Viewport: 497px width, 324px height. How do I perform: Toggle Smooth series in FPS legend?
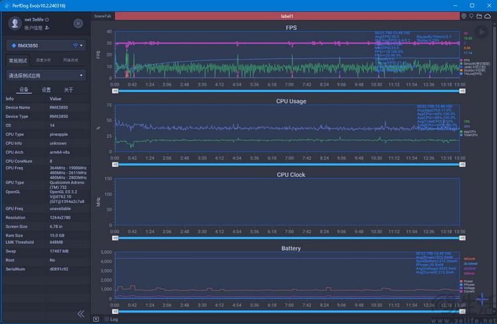(475, 64)
